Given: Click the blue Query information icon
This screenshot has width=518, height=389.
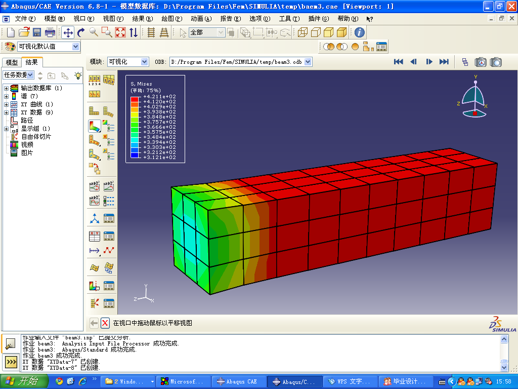Looking at the screenshot, I should pos(359,32).
